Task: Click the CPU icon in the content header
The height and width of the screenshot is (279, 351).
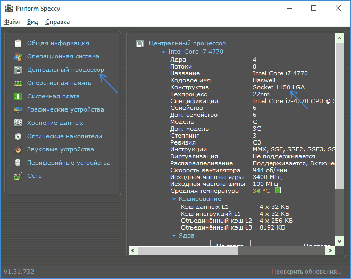Action: (140, 43)
